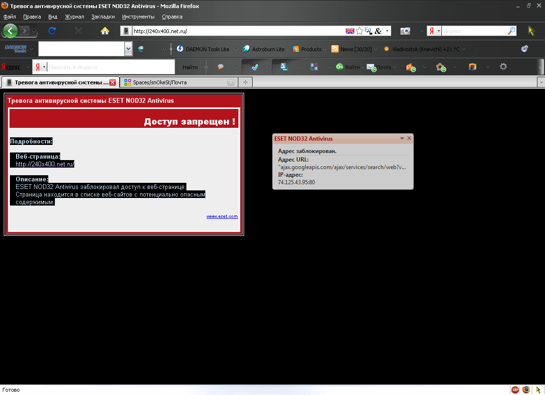The height and width of the screenshot is (395, 545).
Task: Click the En translate icon in the address bar
Action: pyautogui.click(x=368, y=31)
